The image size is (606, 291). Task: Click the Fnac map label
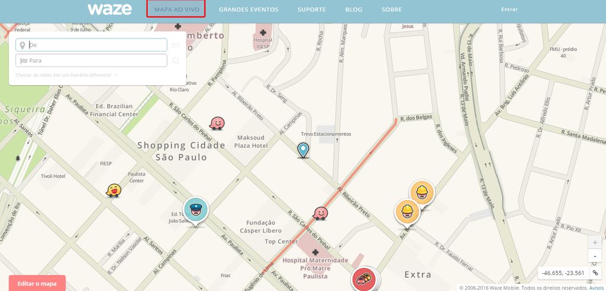[225, 276]
